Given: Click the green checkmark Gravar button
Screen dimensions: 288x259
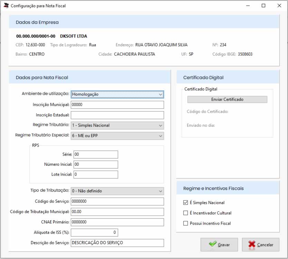Looking at the screenshot, I should [219, 244].
